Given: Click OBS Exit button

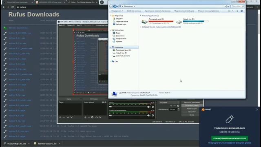Looking at the screenshot, I should (192, 115).
